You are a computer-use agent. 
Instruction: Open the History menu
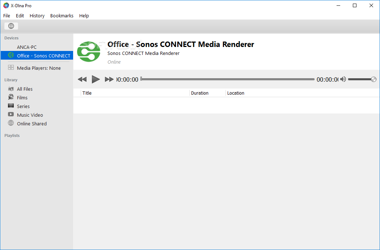click(37, 16)
